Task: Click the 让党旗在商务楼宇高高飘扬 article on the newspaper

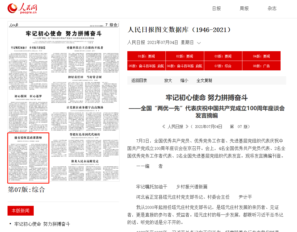Action: (x=85, y=118)
